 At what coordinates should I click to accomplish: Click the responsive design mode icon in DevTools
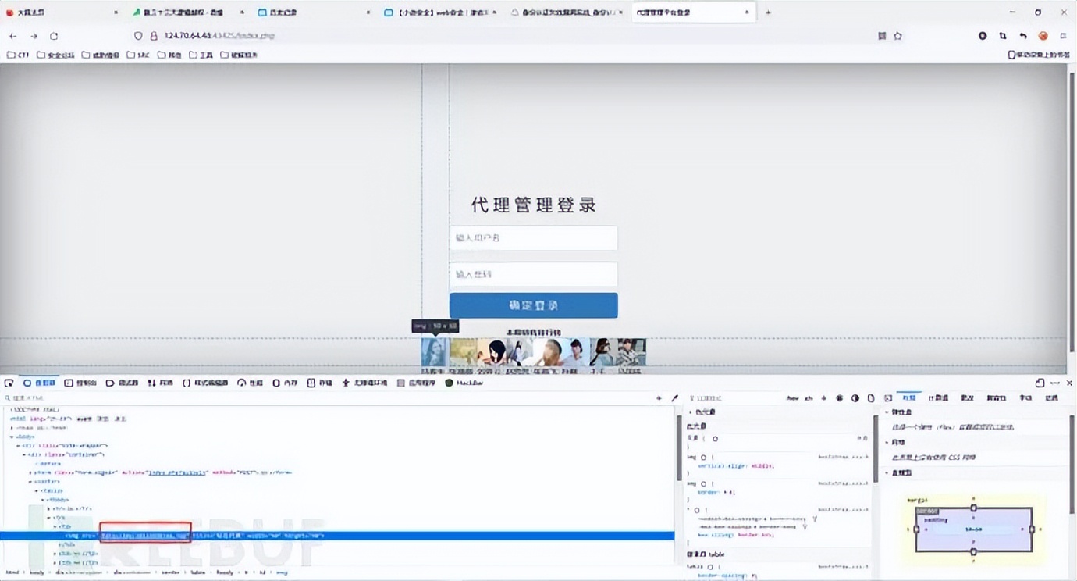coord(1040,383)
